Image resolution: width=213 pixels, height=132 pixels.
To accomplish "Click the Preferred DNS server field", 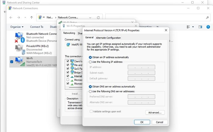I will tap(141, 97).
